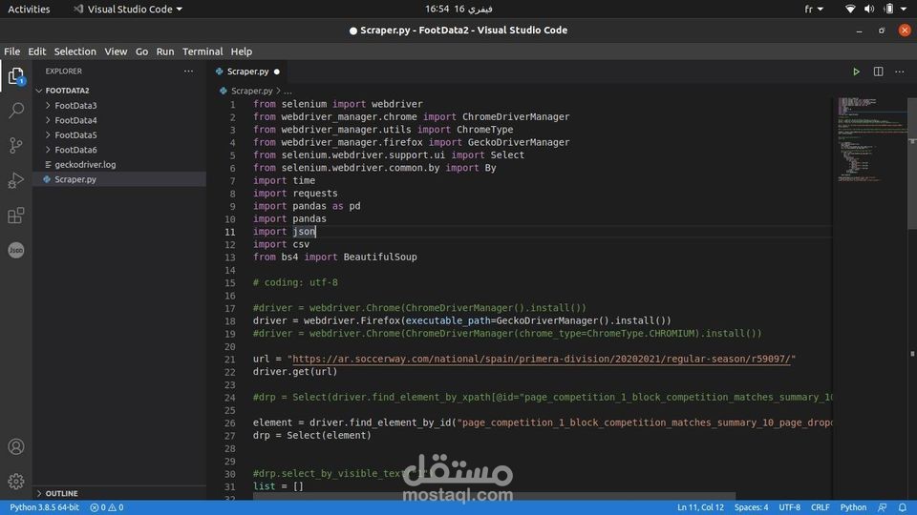Open the Terminal menu

coord(203,51)
